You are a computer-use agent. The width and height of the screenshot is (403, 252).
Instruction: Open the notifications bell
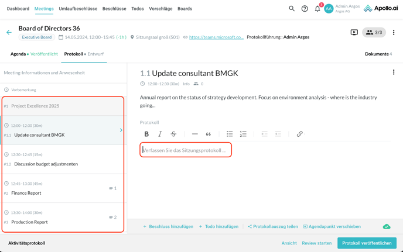point(317,9)
